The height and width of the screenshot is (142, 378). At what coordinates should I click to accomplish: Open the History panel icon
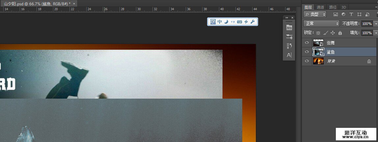click(289, 46)
